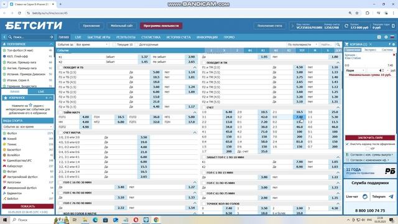Remove Brescia bet with red X
Screen dimensions: 398x224
pyautogui.click(x=394, y=55)
